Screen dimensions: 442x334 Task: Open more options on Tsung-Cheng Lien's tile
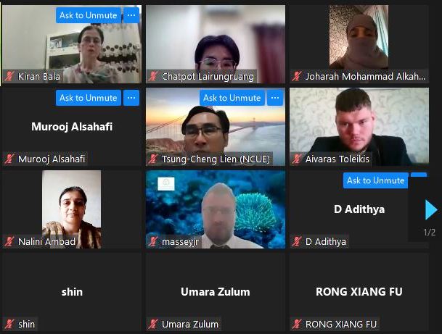(x=275, y=98)
